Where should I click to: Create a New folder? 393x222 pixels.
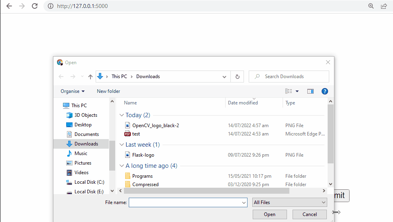tap(108, 91)
